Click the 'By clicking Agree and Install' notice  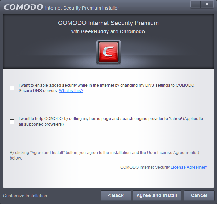pos(104,155)
